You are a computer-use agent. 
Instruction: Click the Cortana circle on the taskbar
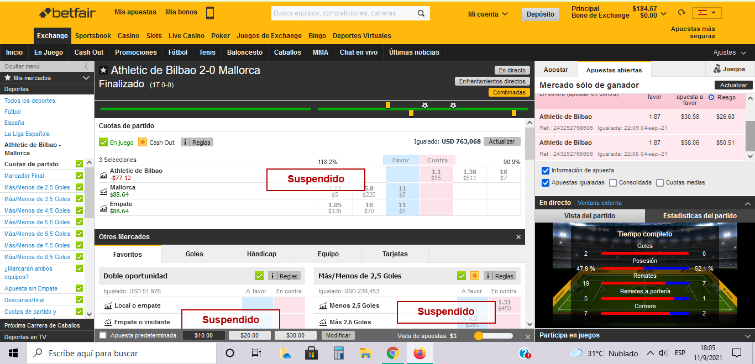(x=230, y=353)
